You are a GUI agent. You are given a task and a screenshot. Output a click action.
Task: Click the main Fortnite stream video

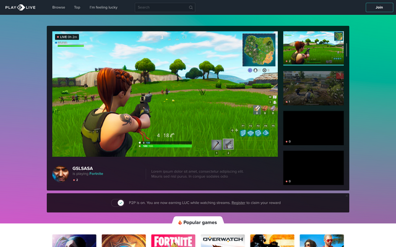165,94
